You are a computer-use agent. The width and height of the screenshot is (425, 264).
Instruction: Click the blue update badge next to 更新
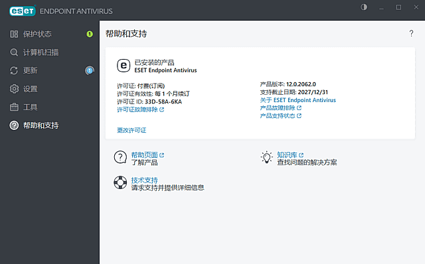click(x=90, y=70)
